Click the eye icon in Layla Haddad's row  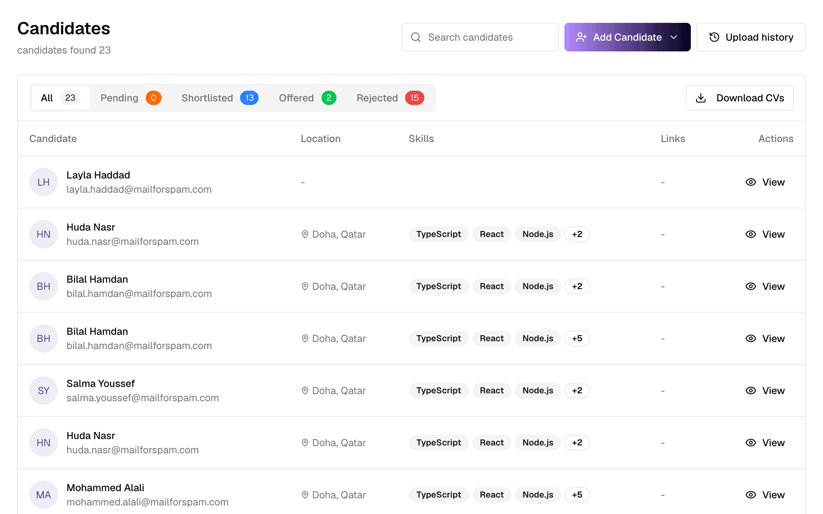pos(750,182)
